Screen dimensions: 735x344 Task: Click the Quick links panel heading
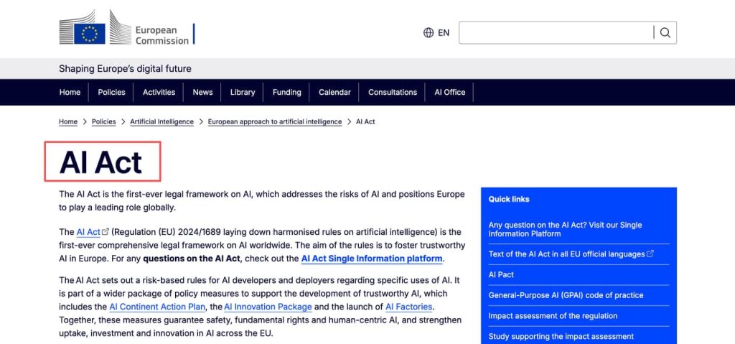(x=509, y=199)
